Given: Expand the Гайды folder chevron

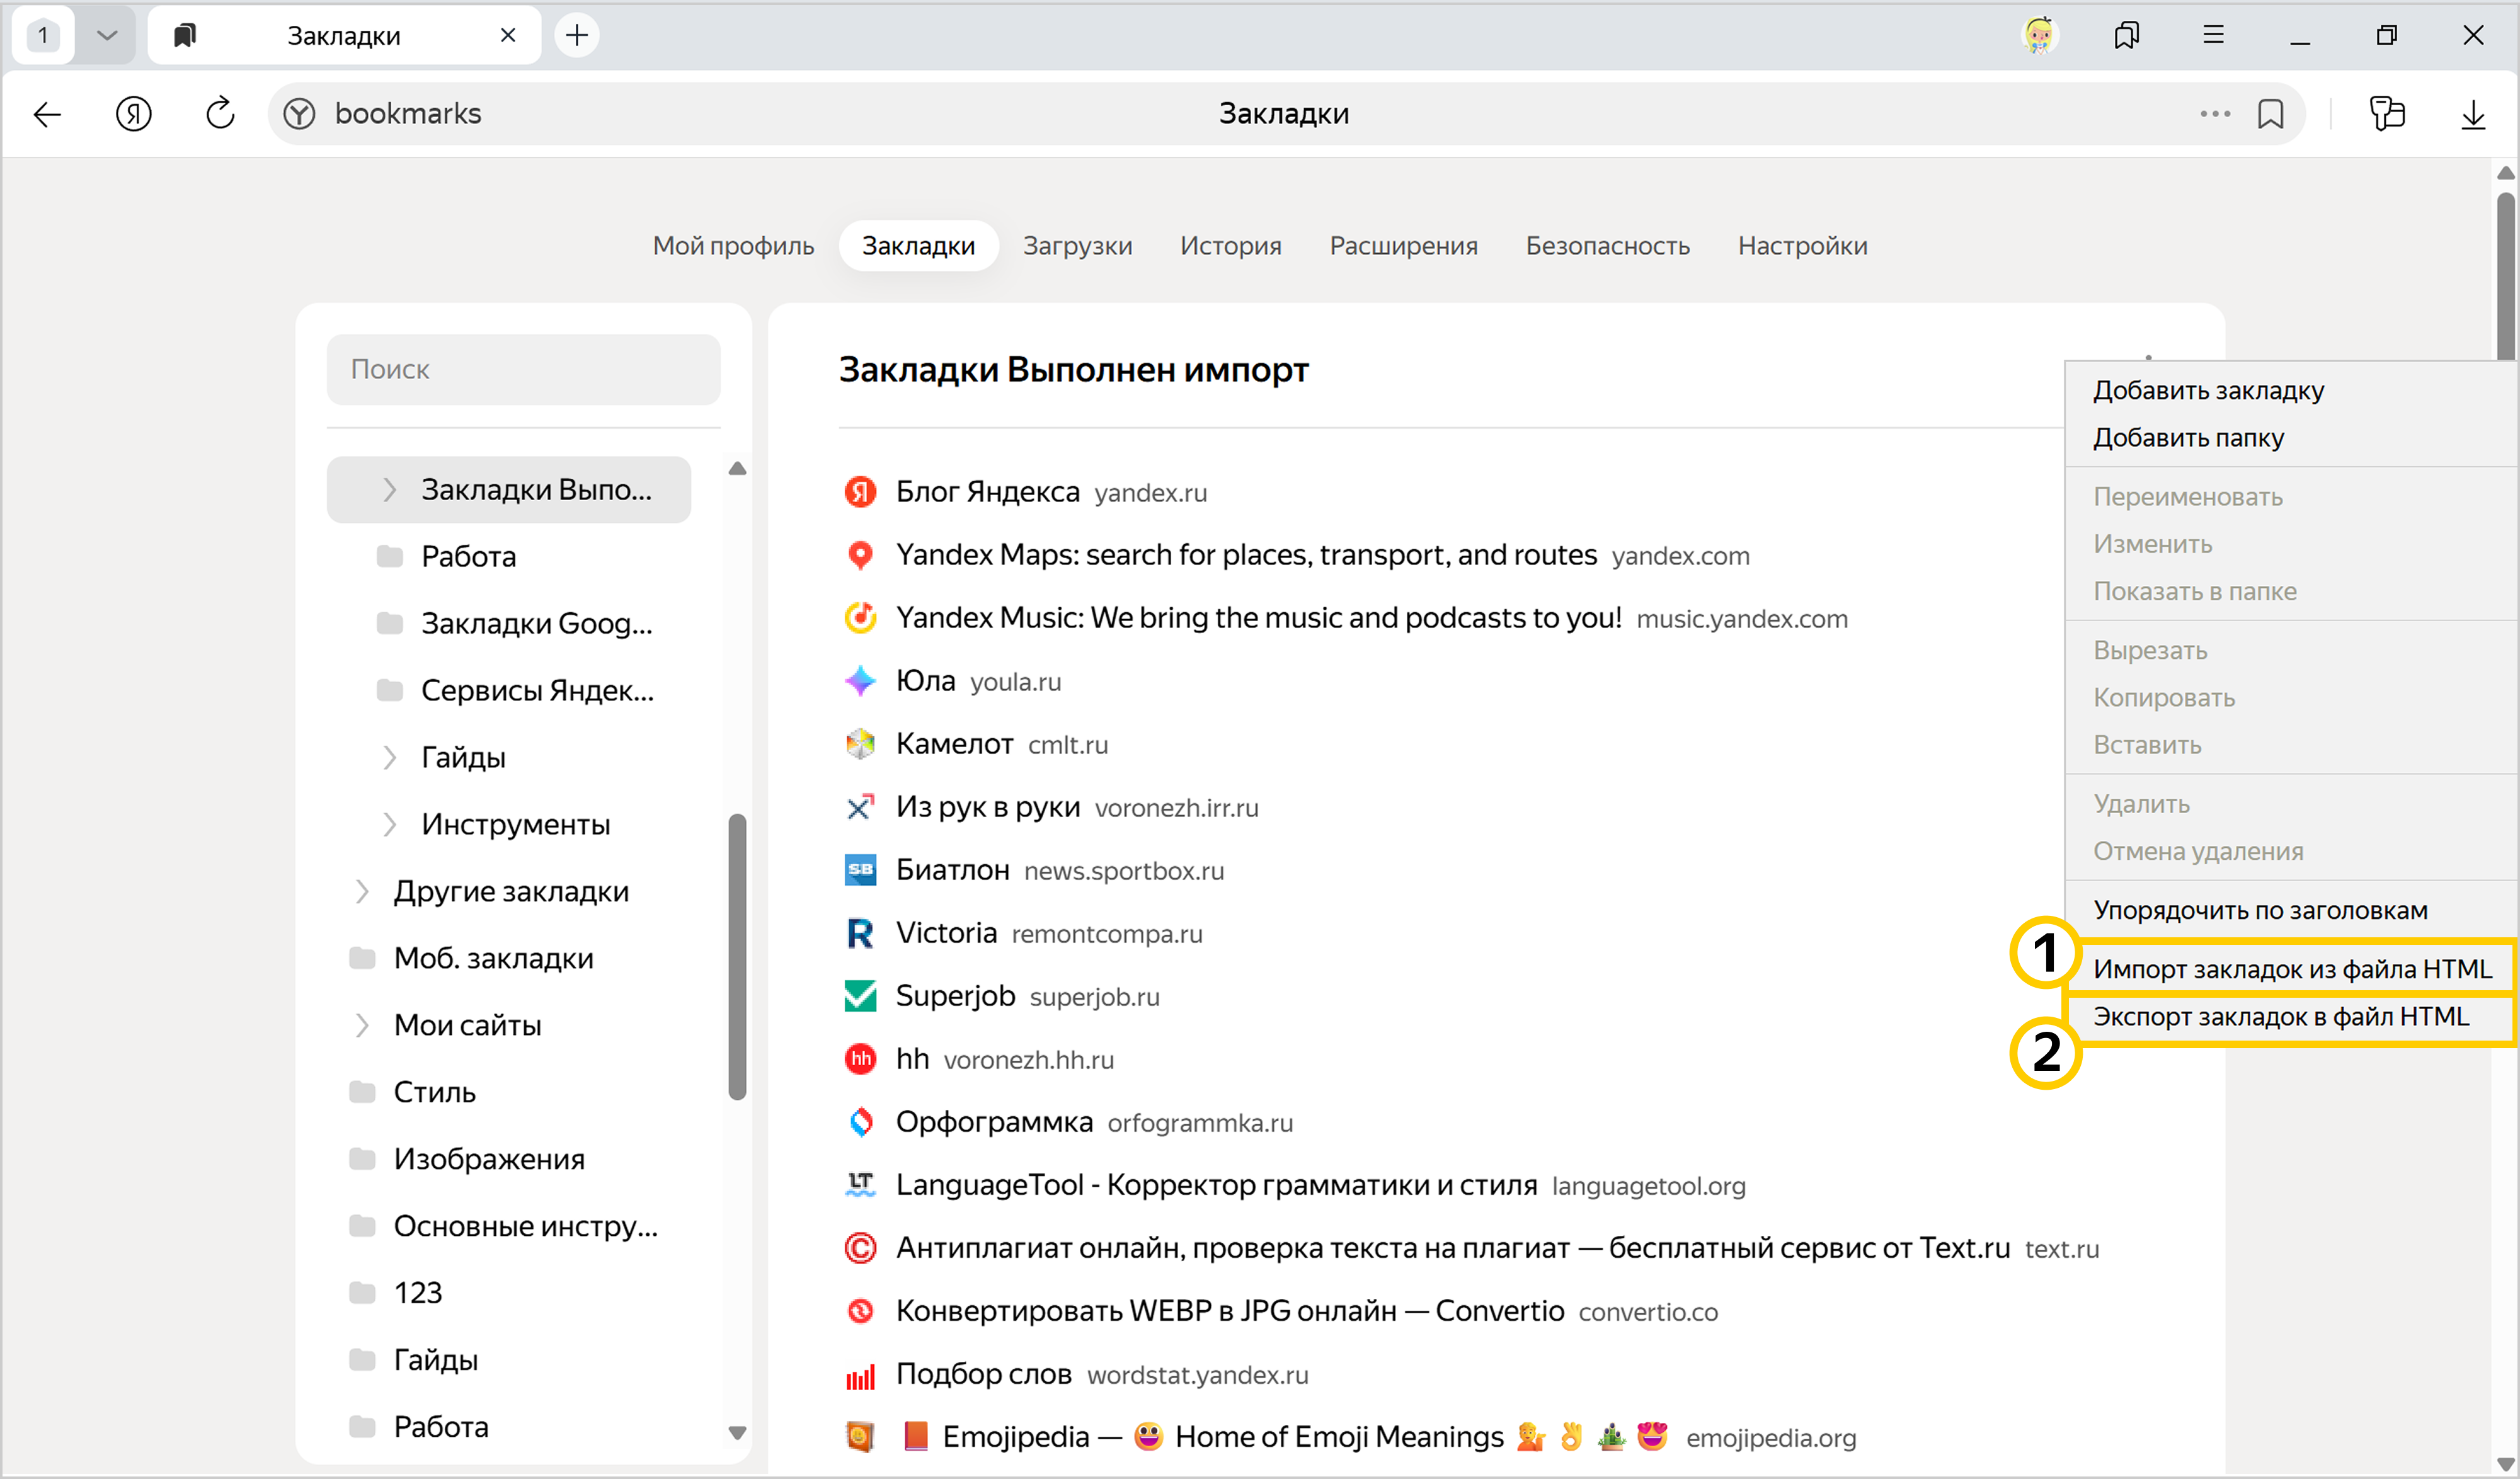Looking at the screenshot, I should coord(389,757).
